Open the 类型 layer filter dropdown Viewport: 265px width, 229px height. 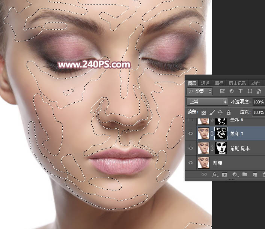point(200,91)
